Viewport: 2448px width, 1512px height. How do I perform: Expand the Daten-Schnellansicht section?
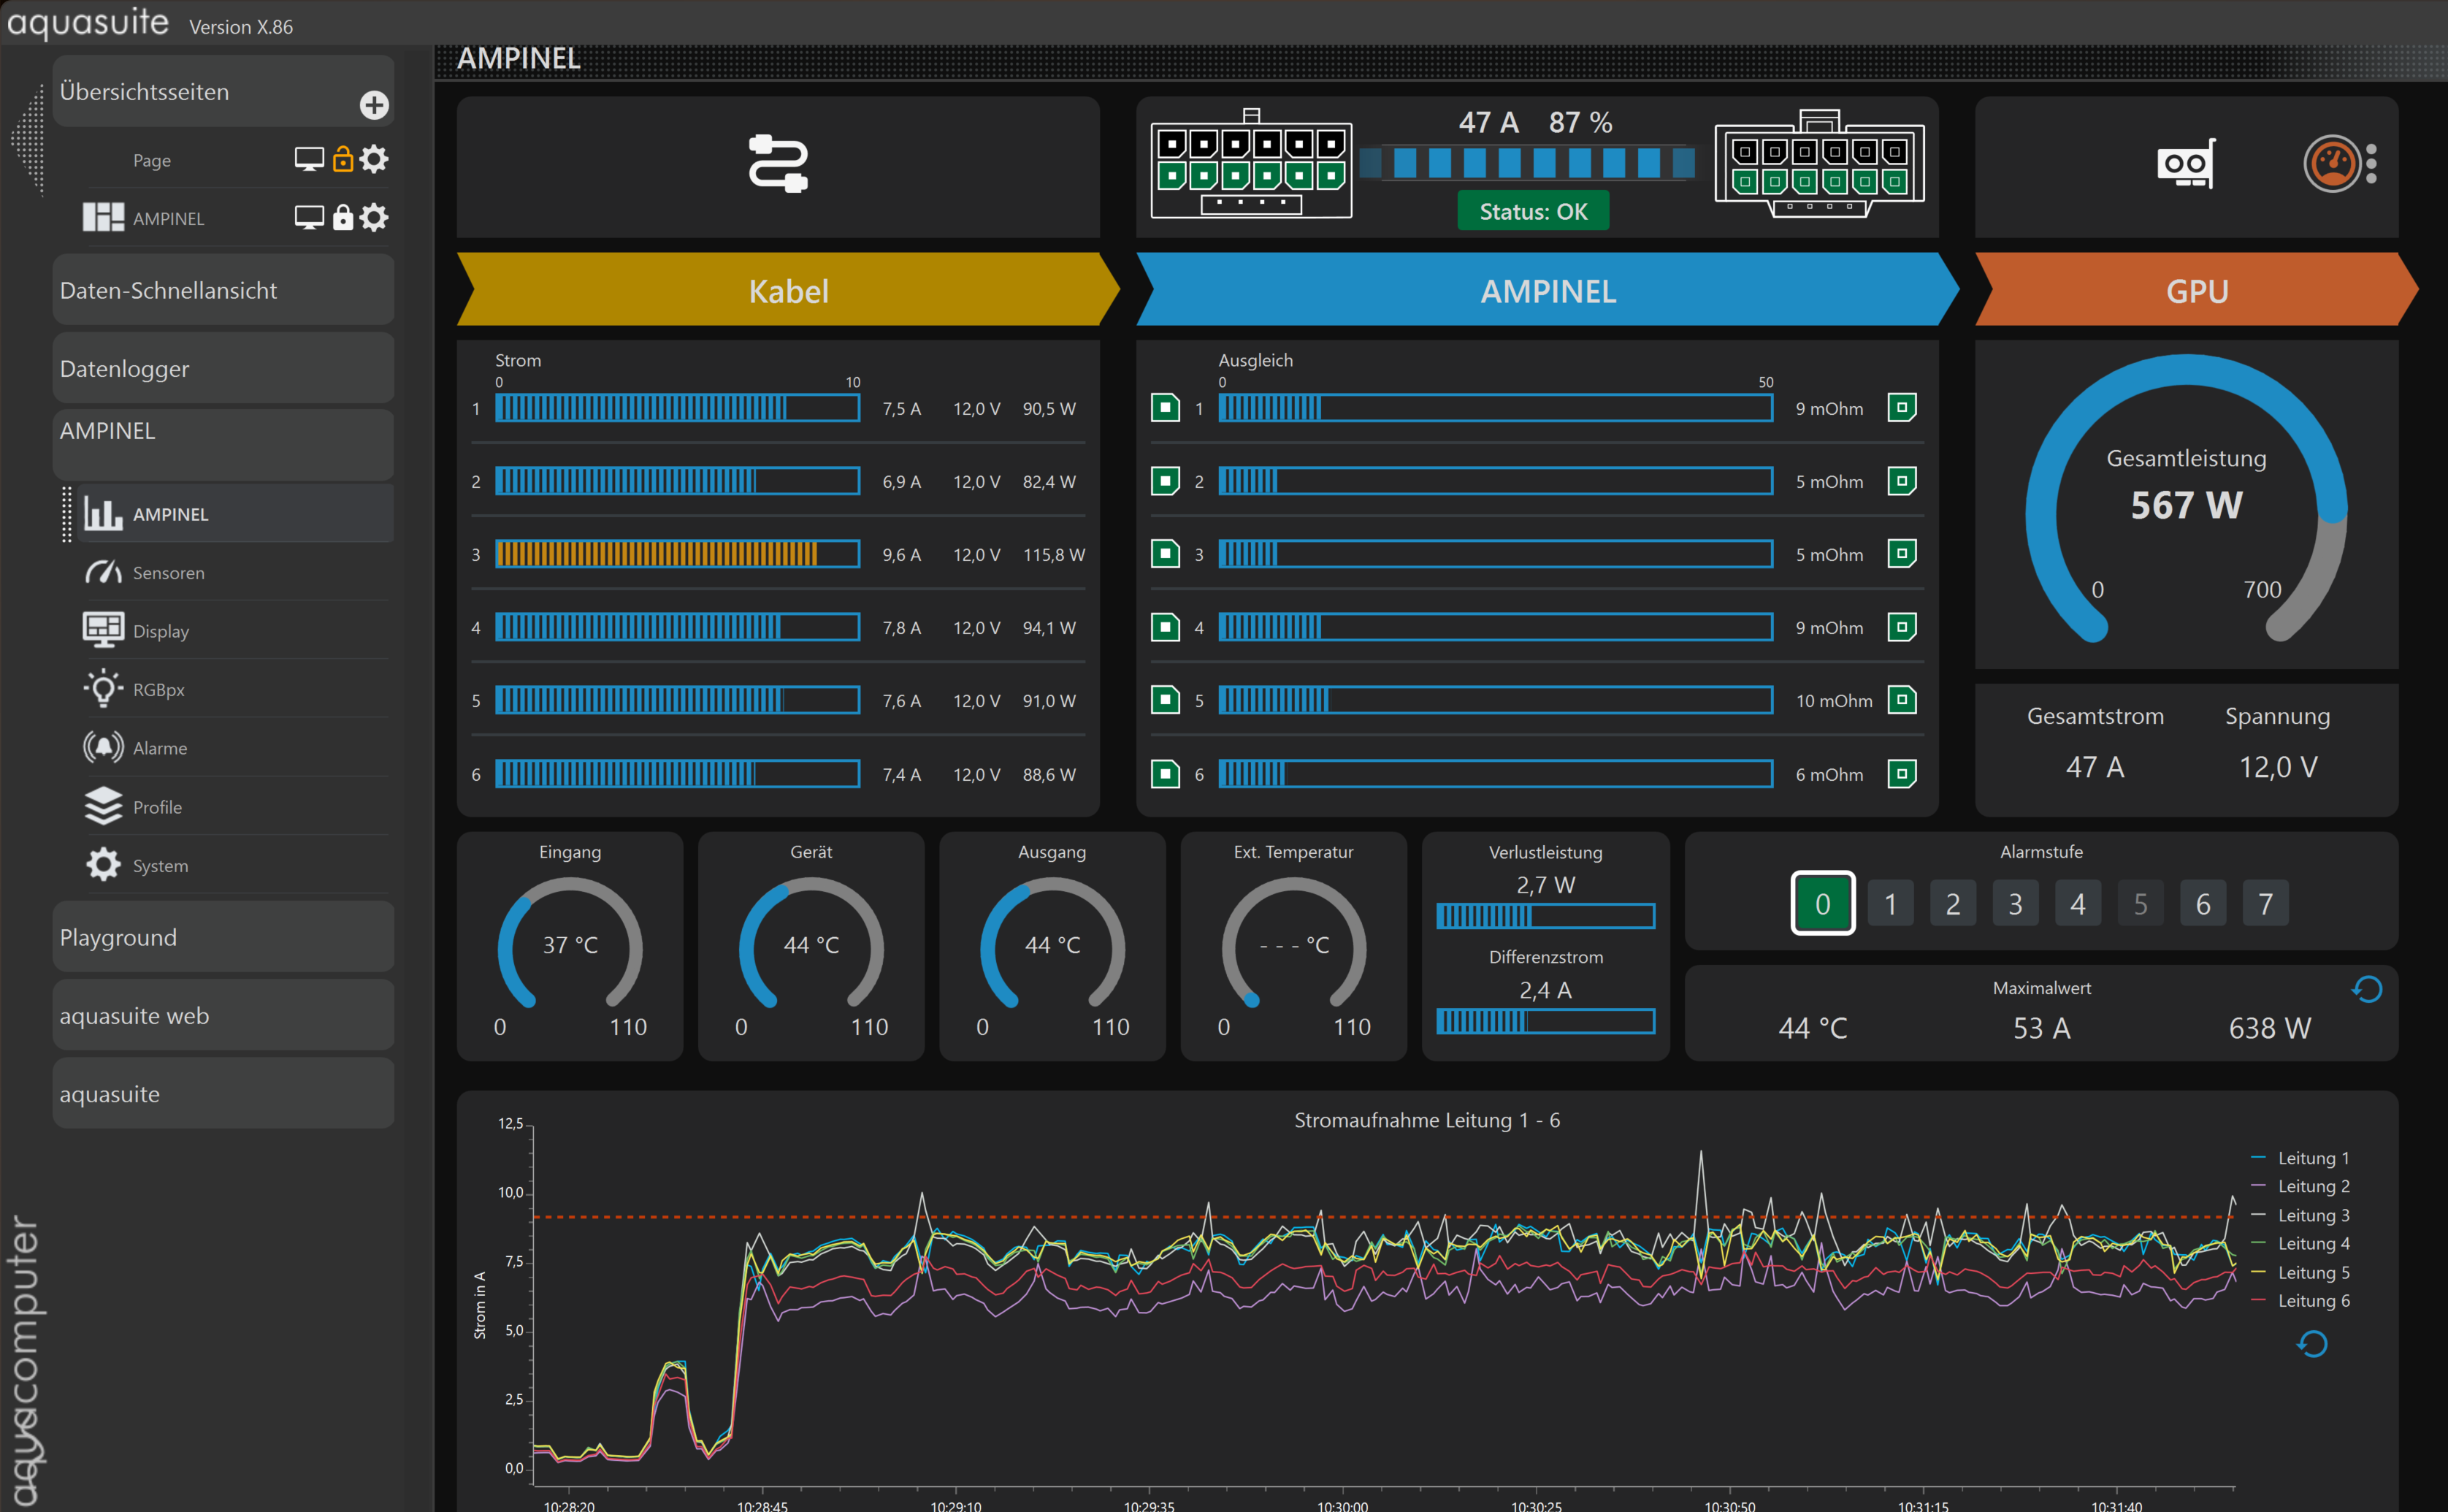coord(223,290)
